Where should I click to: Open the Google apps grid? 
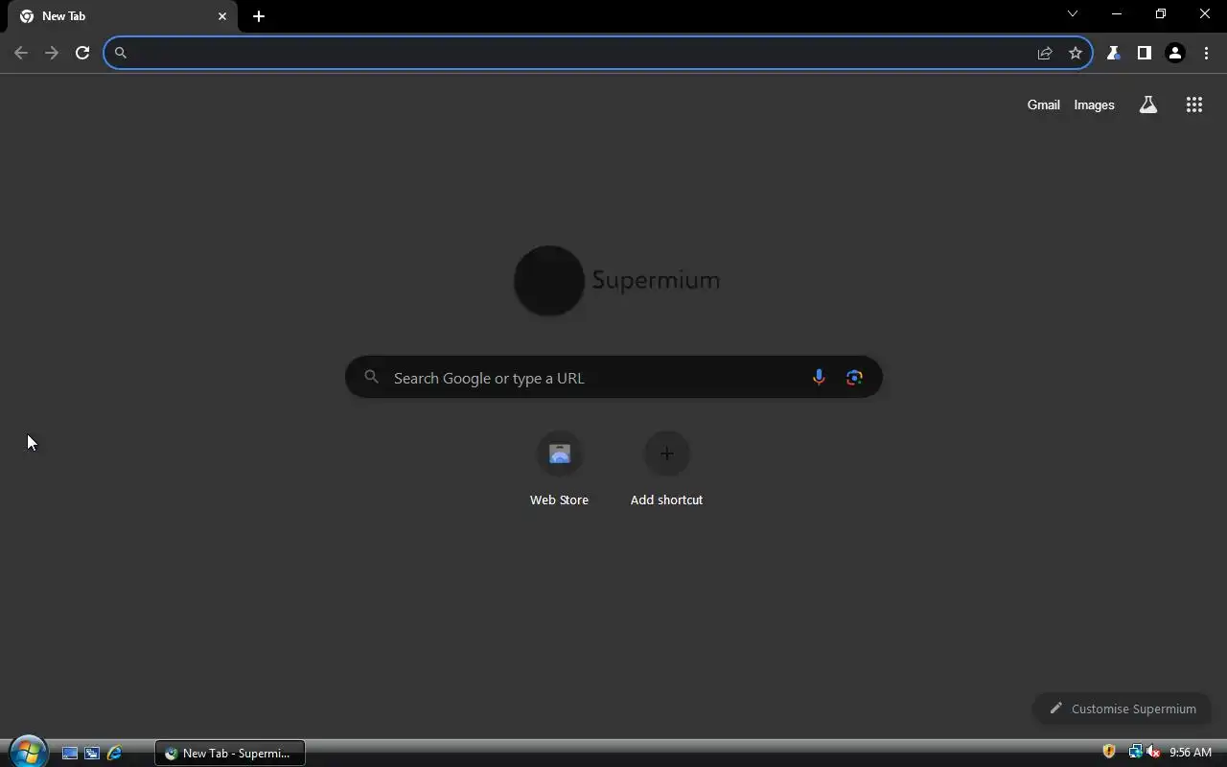click(1194, 105)
